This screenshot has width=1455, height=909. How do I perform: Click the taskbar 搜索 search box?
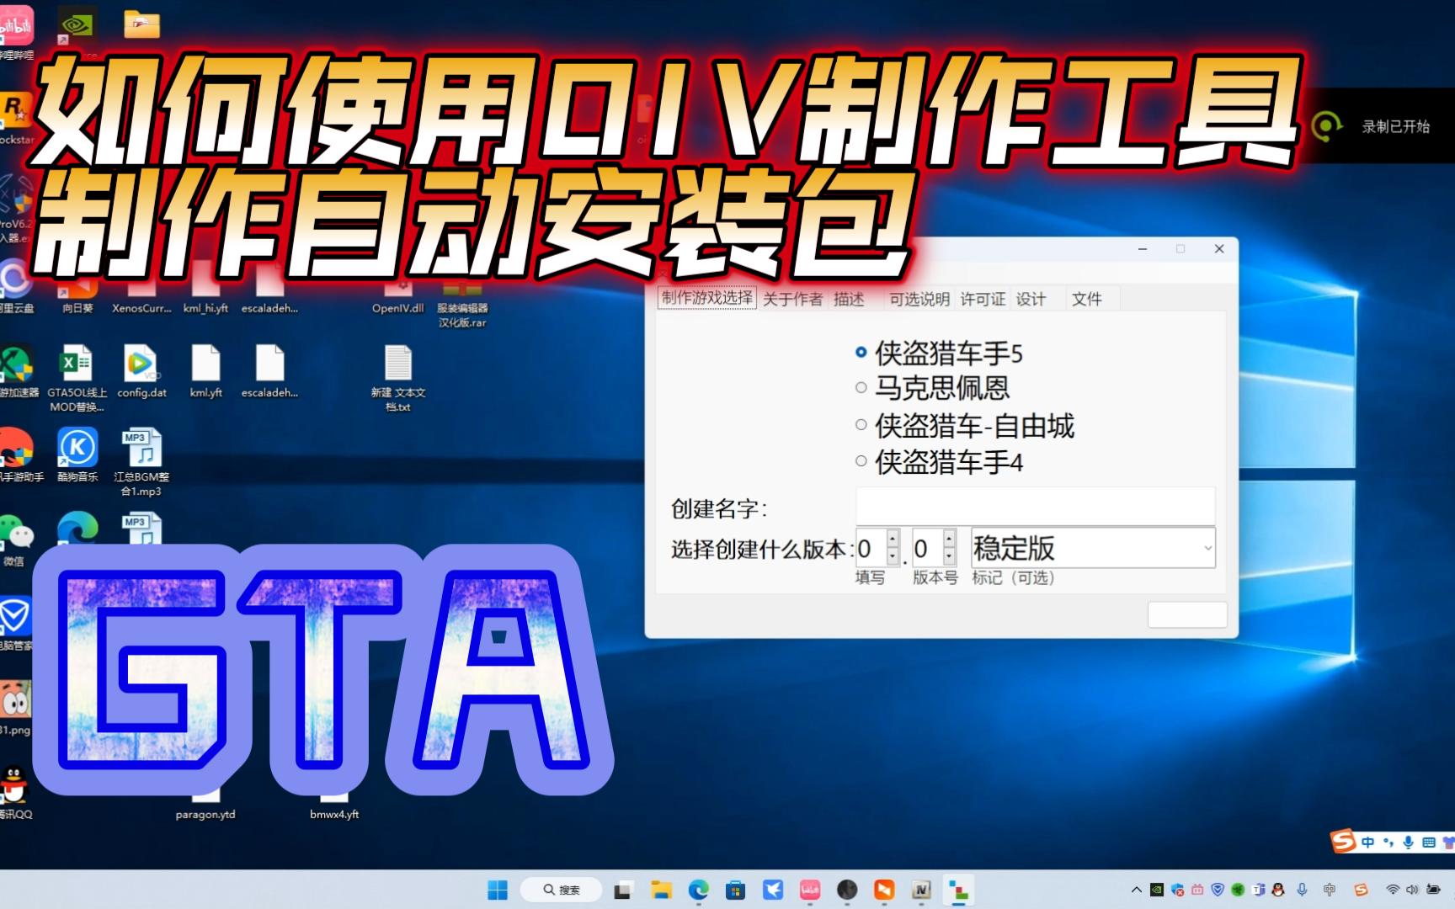coord(561,890)
